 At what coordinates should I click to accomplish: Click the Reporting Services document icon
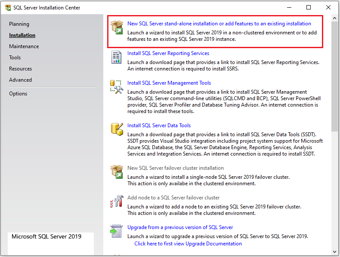tap(117, 57)
